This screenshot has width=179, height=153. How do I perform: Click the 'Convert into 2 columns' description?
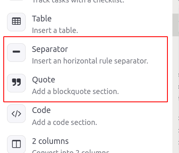point(71,151)
